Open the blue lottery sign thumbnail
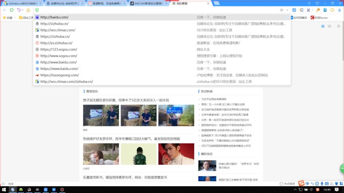 click(x=176, y=115)
